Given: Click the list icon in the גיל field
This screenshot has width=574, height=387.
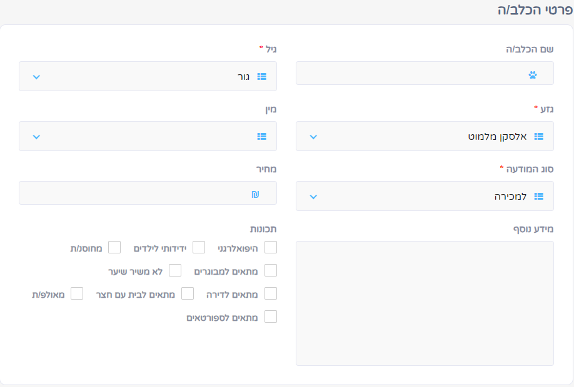Looking at the screenshot, I should [262, 76].
